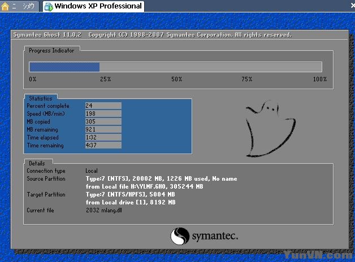The width and height of the screenshot is (355, 262).
Task: Click the Target Partition label
Action: [x=46, y=194]
